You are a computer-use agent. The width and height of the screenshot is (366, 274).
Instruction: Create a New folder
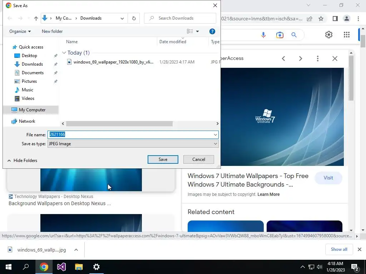52,31
